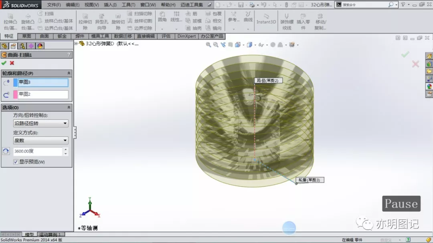Collapse 选项 section

click(x=69, y=107)
